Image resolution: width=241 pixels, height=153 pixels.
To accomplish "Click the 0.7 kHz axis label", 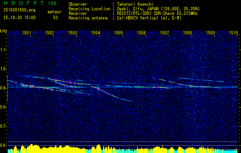I will pos(3,126).
